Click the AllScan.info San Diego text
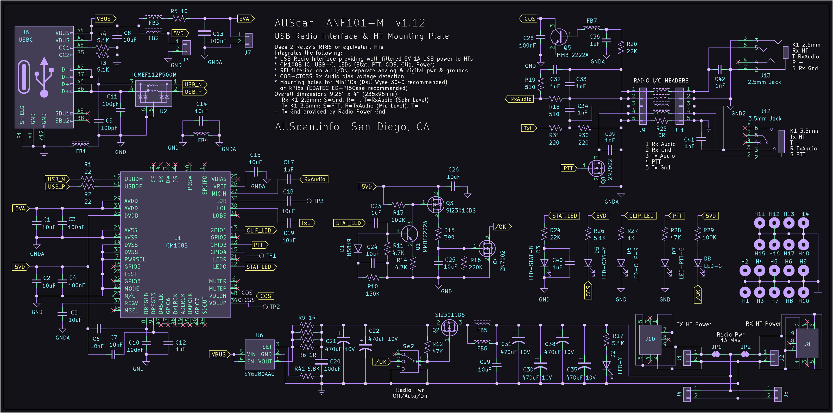 coord(352,127)
